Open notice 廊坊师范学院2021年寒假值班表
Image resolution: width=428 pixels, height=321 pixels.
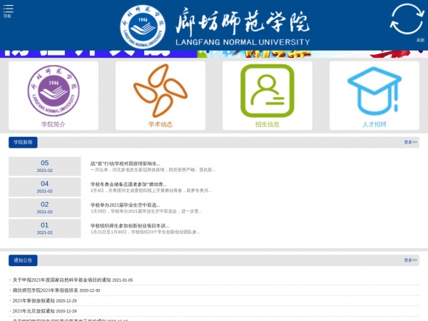click(x=46, y=290)
